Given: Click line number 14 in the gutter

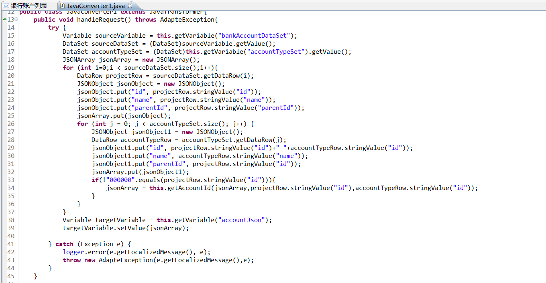Looking at the screenshot, I should pyautogui.click(x=11, y=28).
